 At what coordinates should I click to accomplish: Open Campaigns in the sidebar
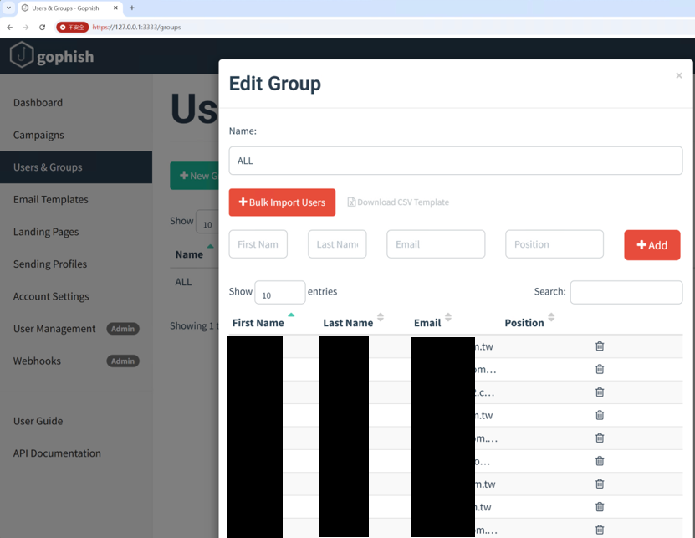coord(38,135)
